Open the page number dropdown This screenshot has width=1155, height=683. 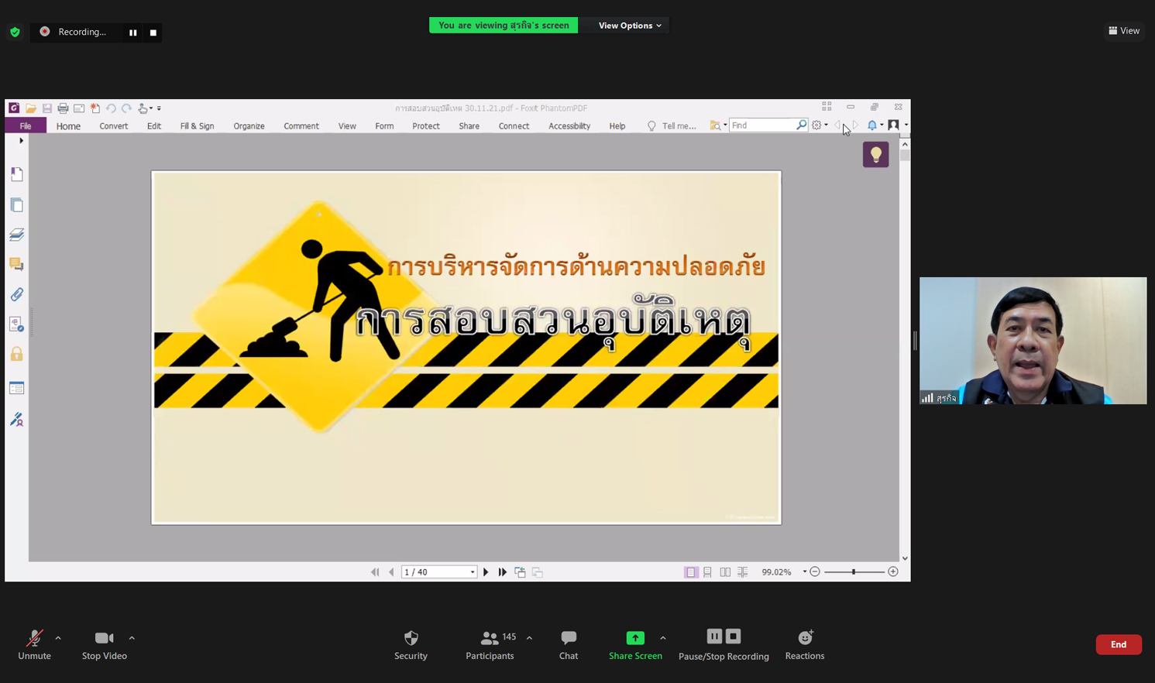click(472, 572)
